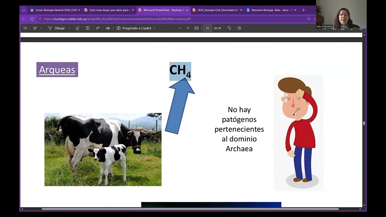Click vertical scrollbar down arrow
Viewport: 386px width, 217px height.
(x=364, y=205)
